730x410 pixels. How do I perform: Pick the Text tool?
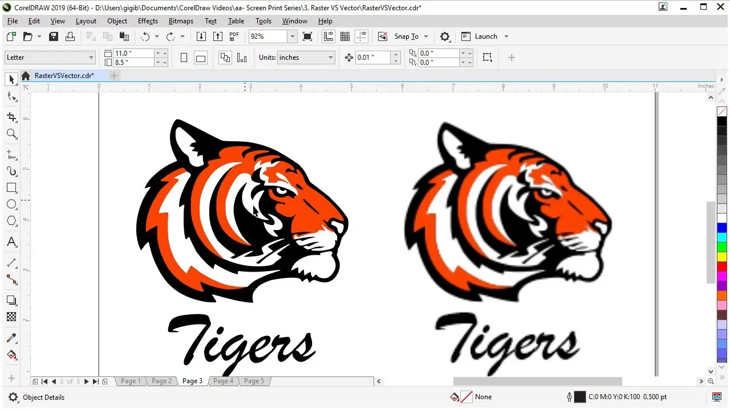click(11, 242)
